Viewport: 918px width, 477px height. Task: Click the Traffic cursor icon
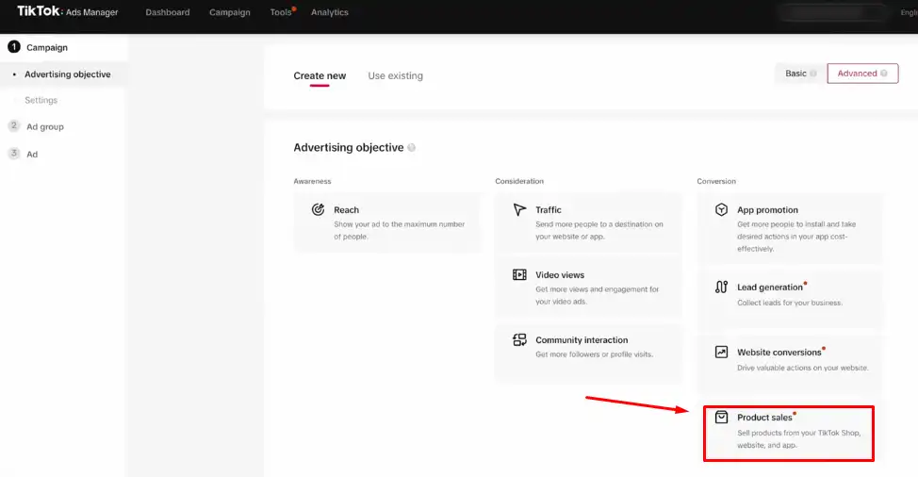519,209
